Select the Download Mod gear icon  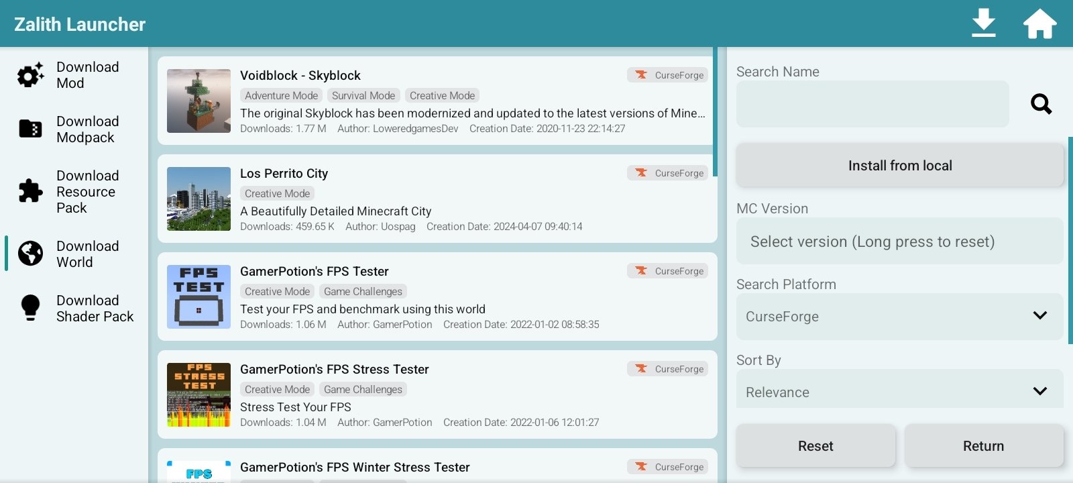tap(30, 75)
